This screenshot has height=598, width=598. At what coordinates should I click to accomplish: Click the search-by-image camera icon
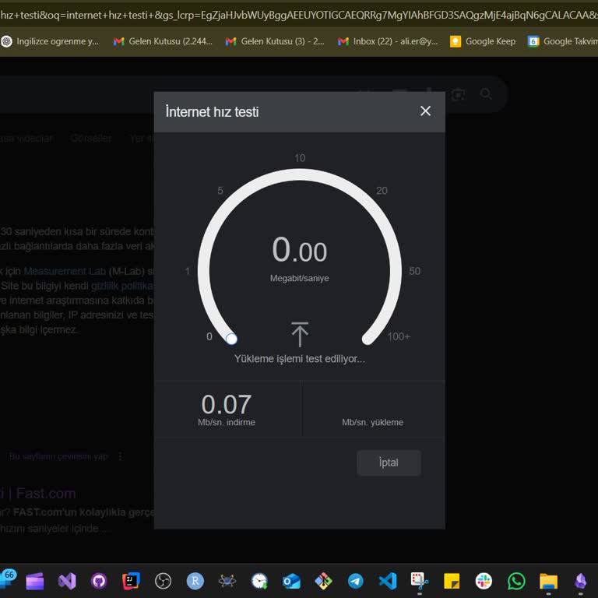(x=458, y=93)
